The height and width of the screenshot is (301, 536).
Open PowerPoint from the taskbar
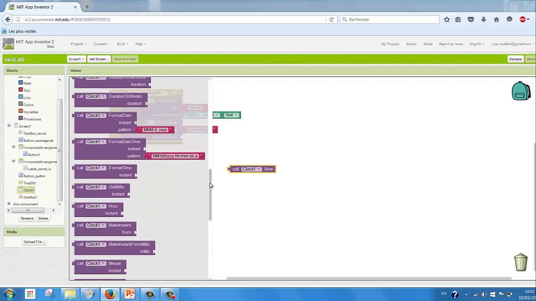130,294
